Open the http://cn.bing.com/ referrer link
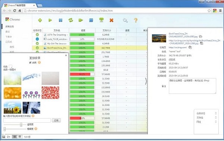 [x=178, y=47]
